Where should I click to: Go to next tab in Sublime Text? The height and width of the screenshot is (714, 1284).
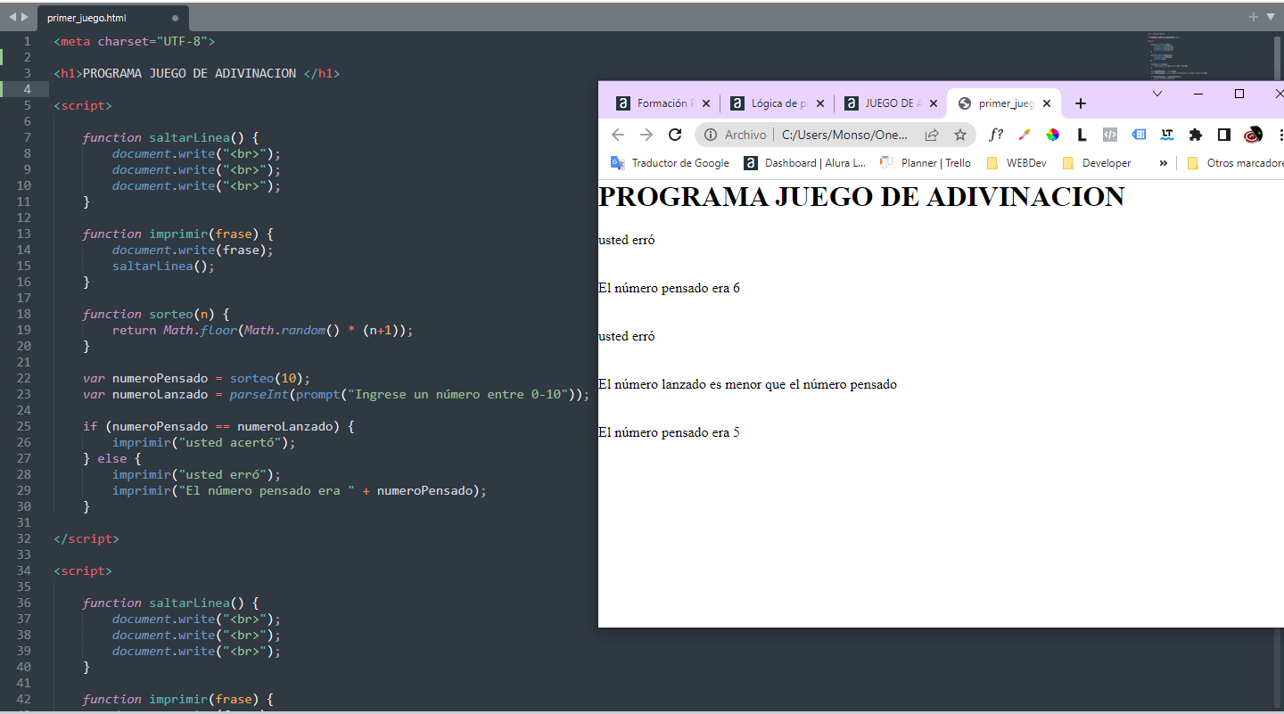tap(24, 17)
